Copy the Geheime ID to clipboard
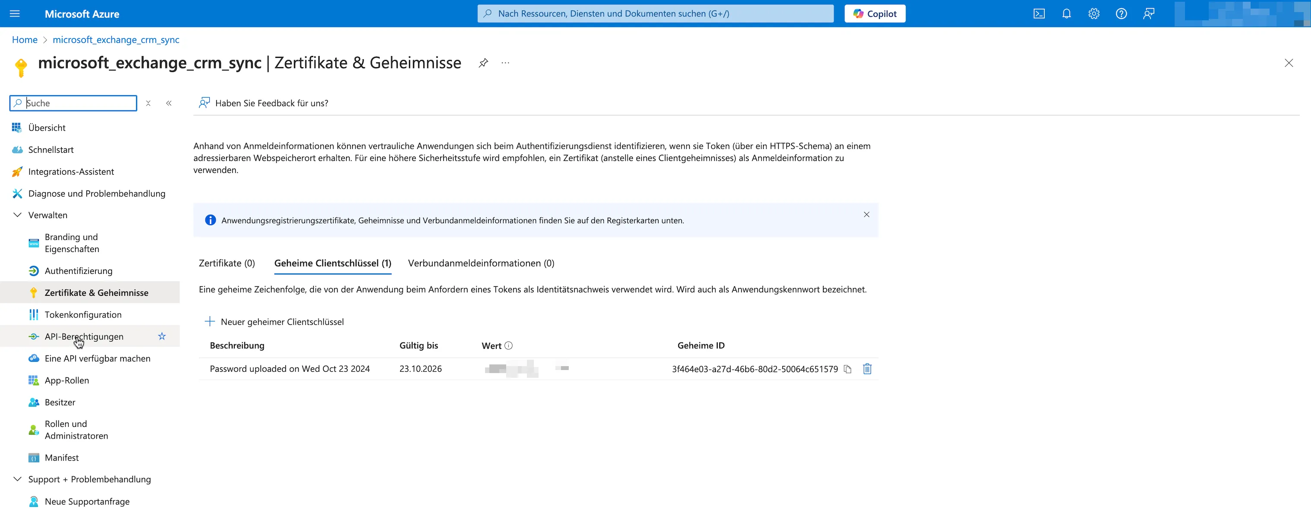The height and width of the screenshot is (527, 1311). 848,369
